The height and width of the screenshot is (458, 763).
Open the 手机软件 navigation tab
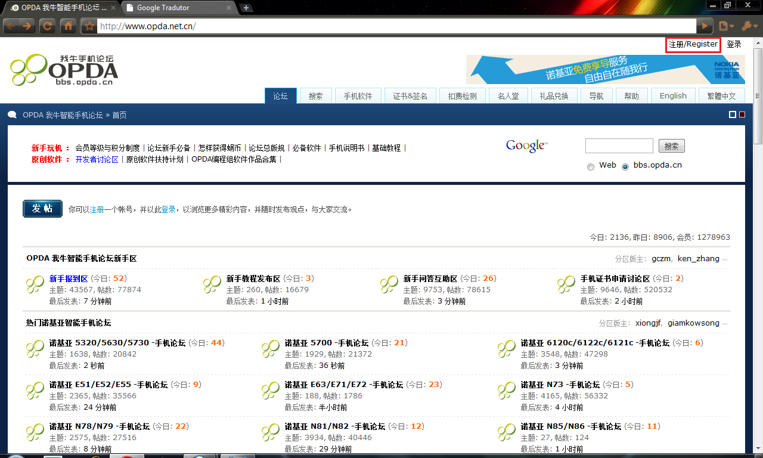tap(358, 96)
